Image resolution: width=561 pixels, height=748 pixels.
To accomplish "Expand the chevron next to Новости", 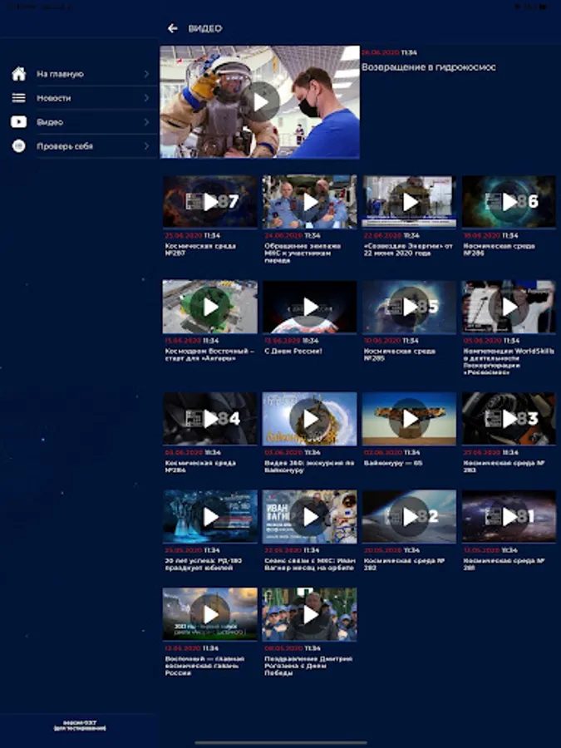I will click(146, 98).
